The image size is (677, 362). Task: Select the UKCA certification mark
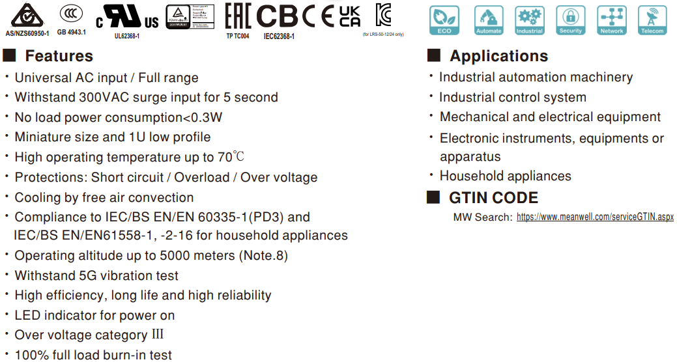[350, 17]
